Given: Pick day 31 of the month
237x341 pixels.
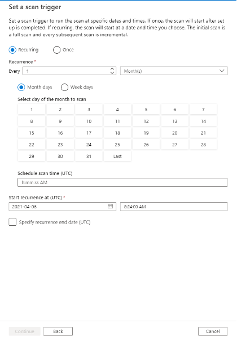Looking at the screenshot, I should 89,156.
